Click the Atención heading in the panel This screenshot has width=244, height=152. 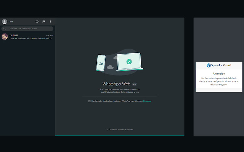219,73
